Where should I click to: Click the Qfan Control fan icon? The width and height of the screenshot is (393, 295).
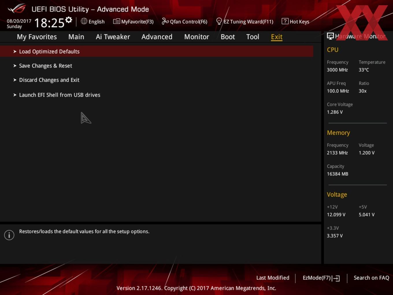[x=165, y=21]
